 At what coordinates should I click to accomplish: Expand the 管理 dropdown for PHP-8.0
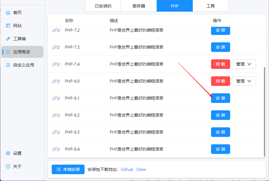244,81
